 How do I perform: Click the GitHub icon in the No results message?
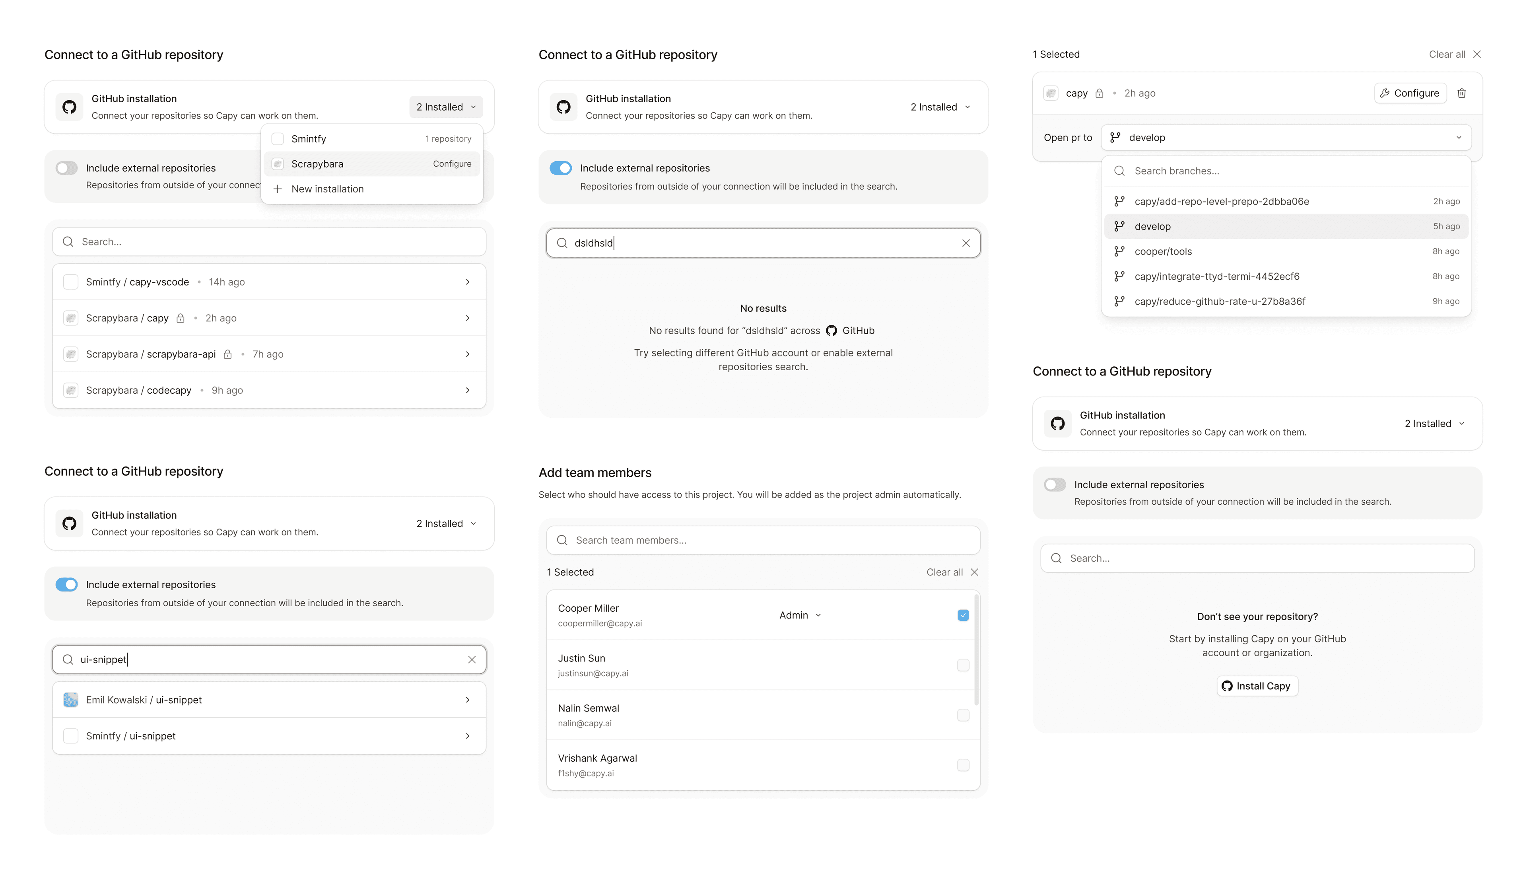pyautogui.click(x=831, y=330)
